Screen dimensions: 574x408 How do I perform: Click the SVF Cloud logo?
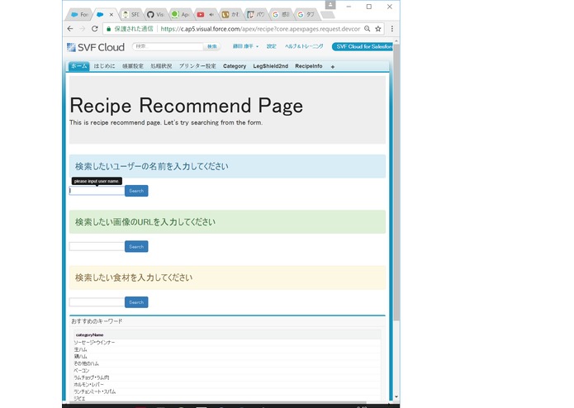coord(96,47)
